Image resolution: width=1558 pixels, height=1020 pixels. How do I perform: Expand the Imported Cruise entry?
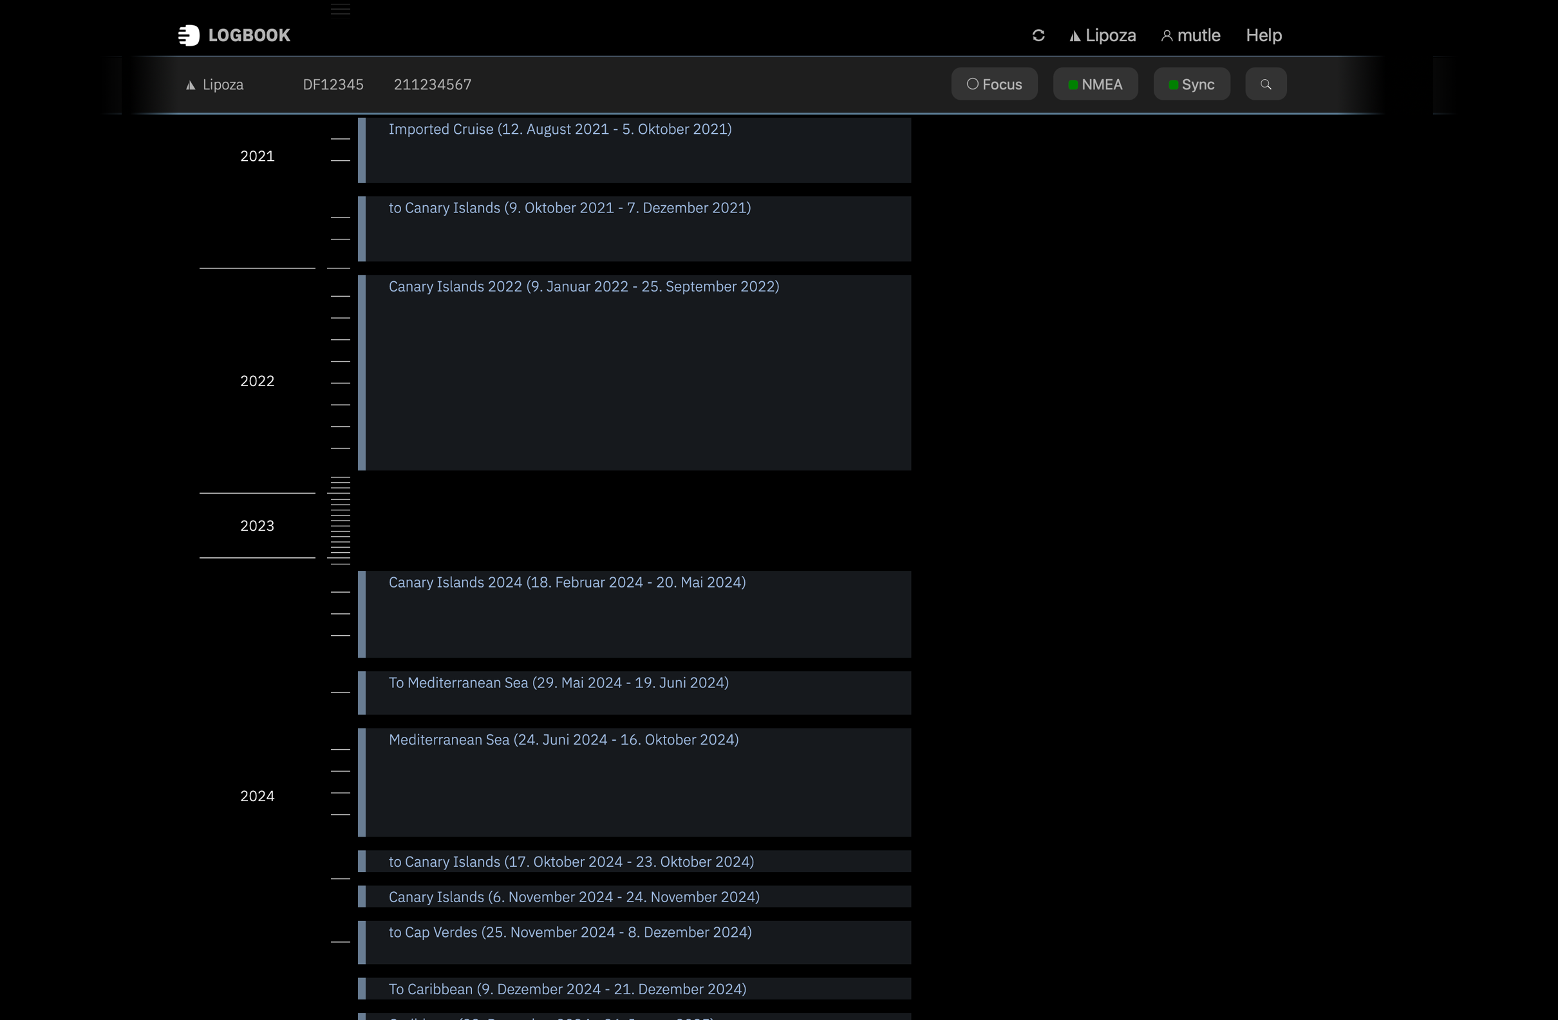(560, 129)
